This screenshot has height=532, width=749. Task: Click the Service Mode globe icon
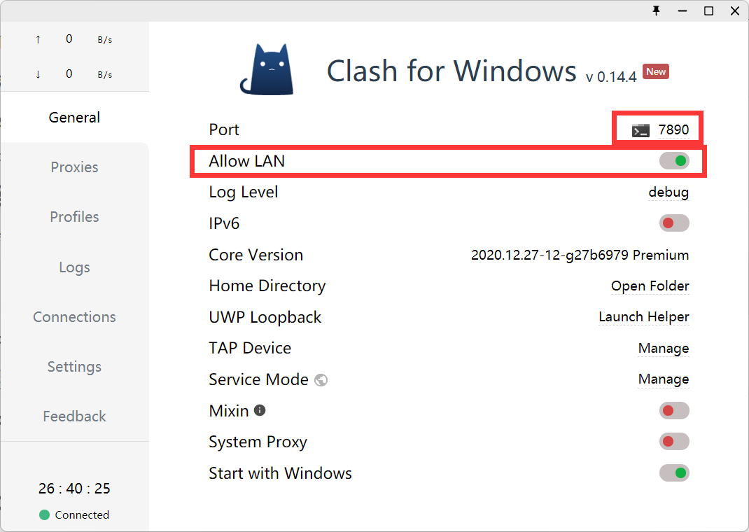click(321, 380)
